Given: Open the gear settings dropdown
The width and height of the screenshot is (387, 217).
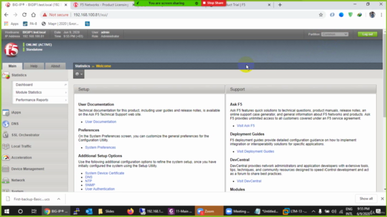Looking at the screenshot, I should pyautogui.click(x=79, y=74).
